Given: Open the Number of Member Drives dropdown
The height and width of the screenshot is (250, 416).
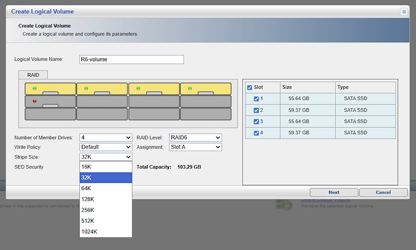Looking at the screenshot, I should pos(106,137).
